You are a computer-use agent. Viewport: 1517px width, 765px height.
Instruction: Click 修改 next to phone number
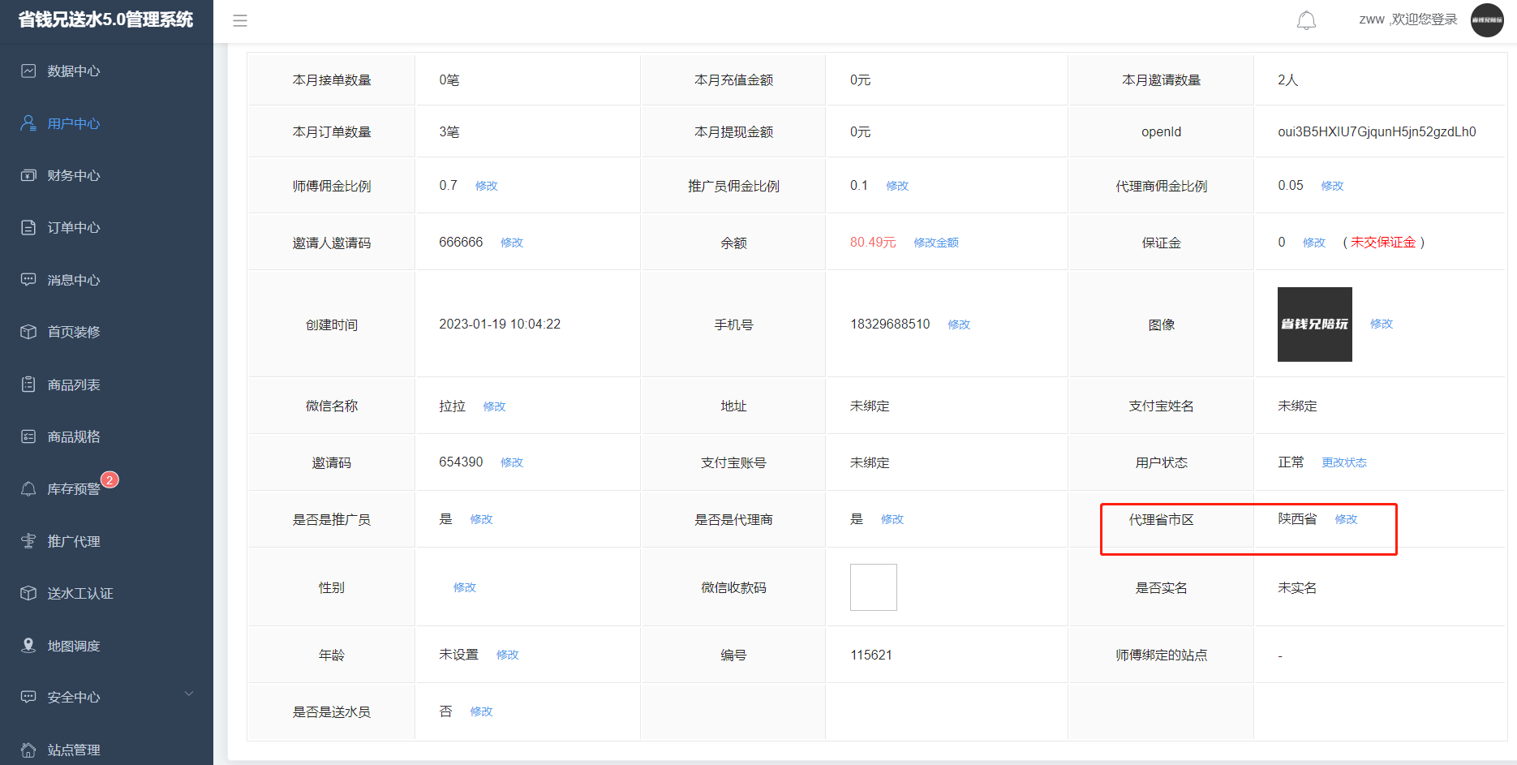pyautogui.click(x=959, y=324)
